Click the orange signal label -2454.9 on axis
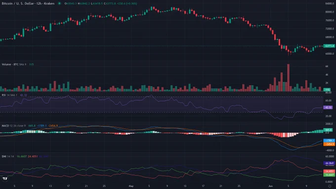 (329, 144)
